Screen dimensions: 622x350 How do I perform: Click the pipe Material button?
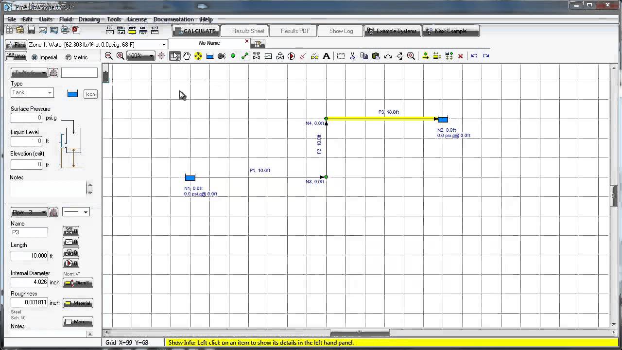point(78,303)
